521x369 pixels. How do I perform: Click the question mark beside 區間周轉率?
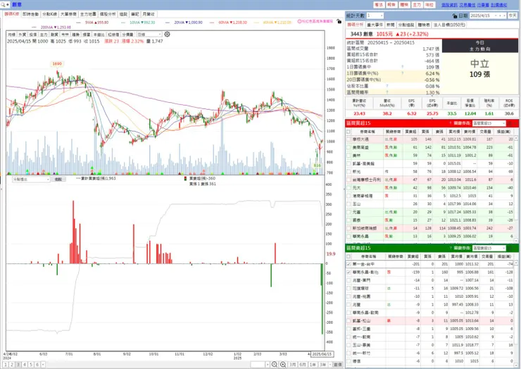(x=387, y=92)
